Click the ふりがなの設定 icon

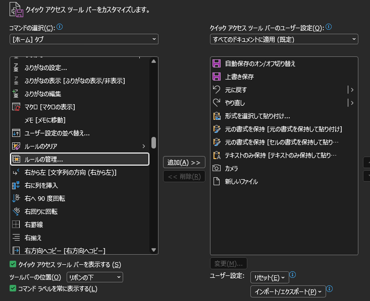tap(16, 68)
